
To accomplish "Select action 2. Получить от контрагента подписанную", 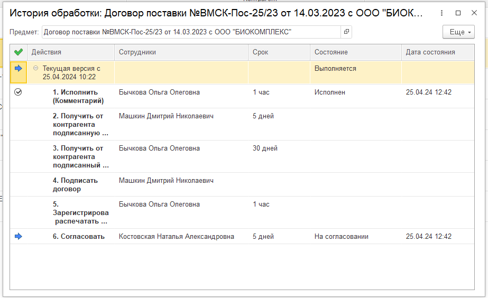I will (x=80, y=124).
